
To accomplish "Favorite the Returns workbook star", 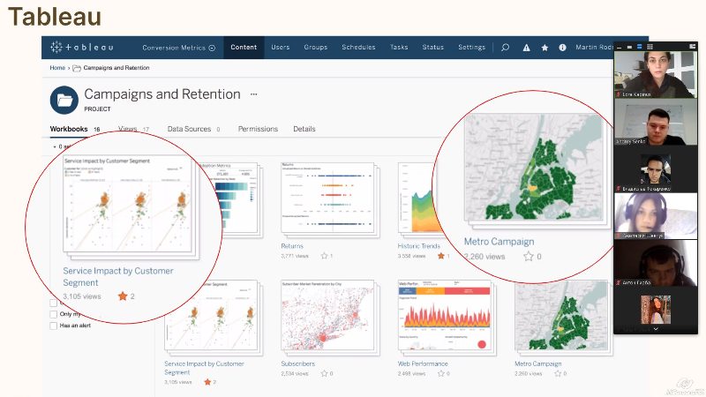I will (324, 256).
